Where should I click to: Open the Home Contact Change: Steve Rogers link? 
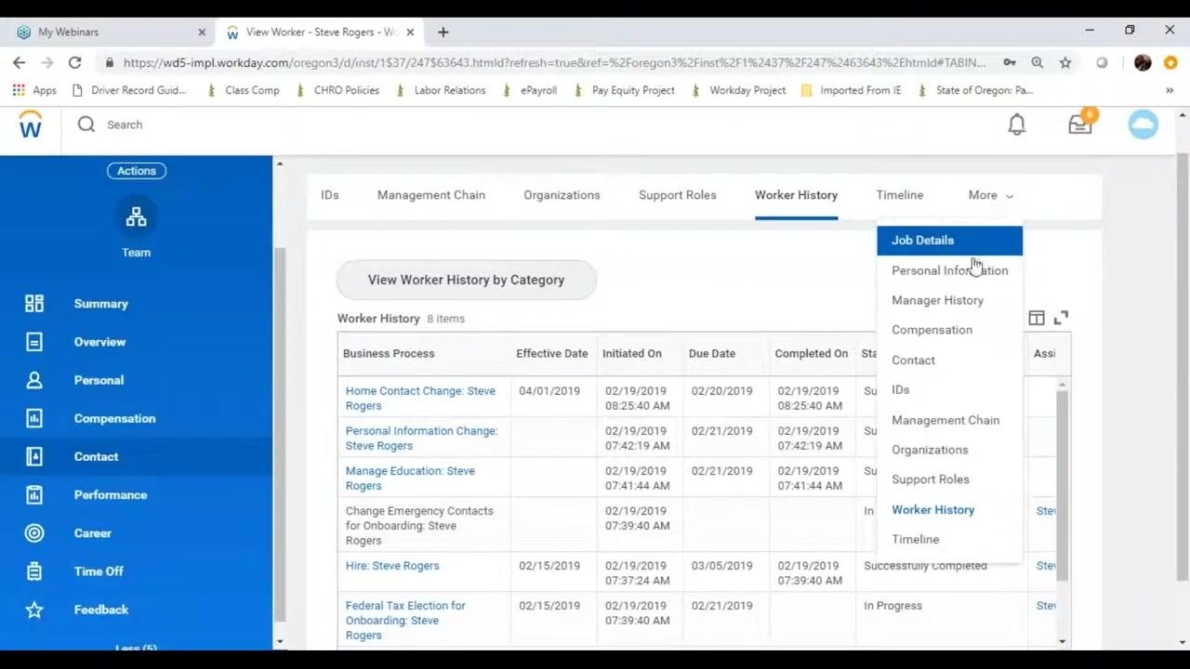coord(420,399)
